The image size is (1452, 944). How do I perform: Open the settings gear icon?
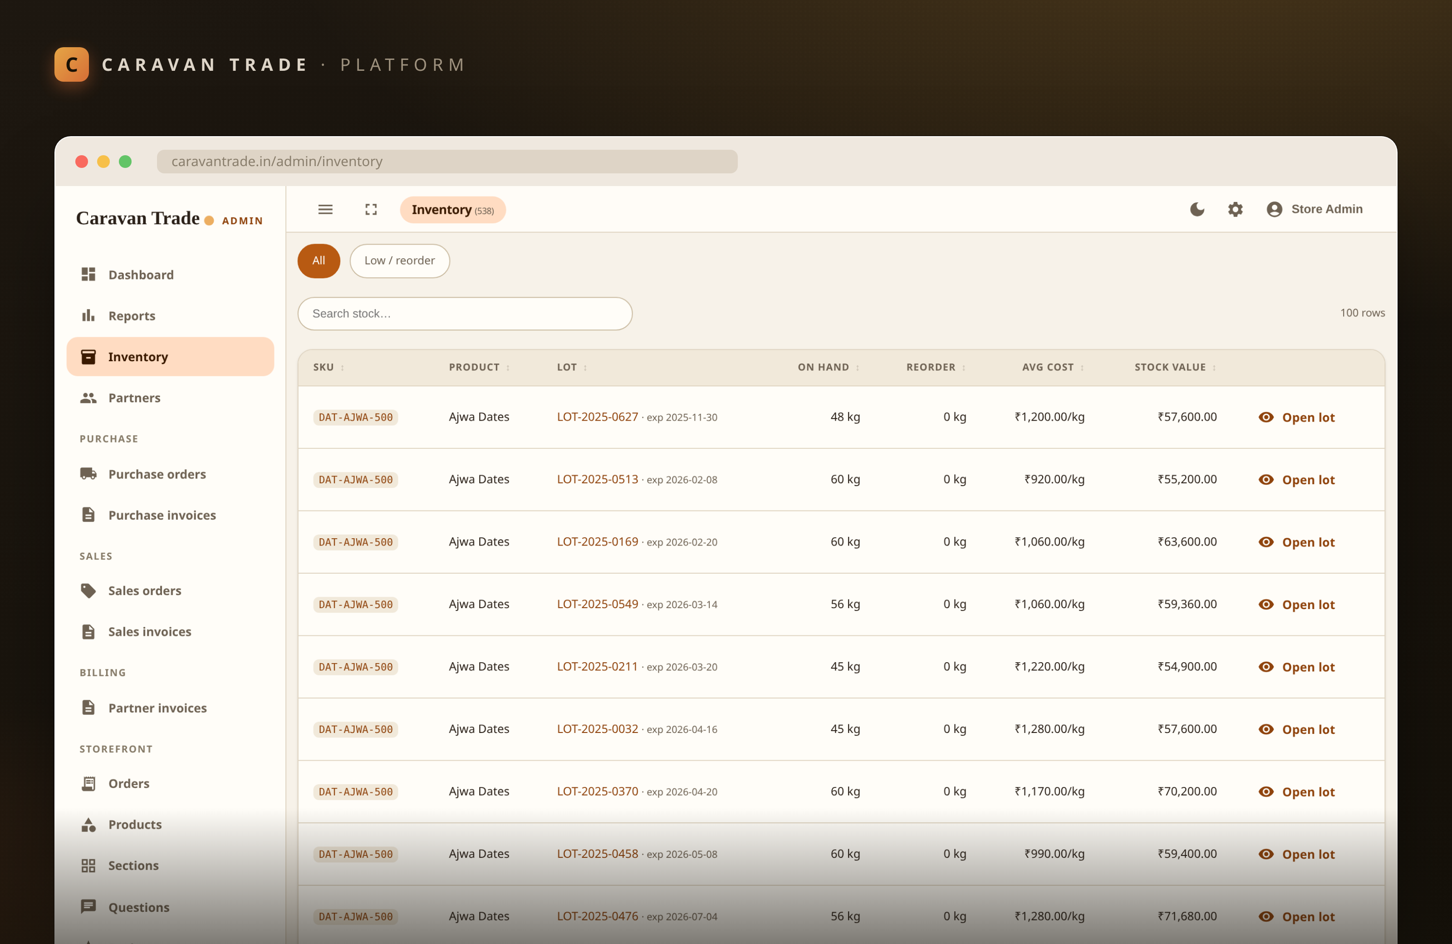tap(1235, 209)
